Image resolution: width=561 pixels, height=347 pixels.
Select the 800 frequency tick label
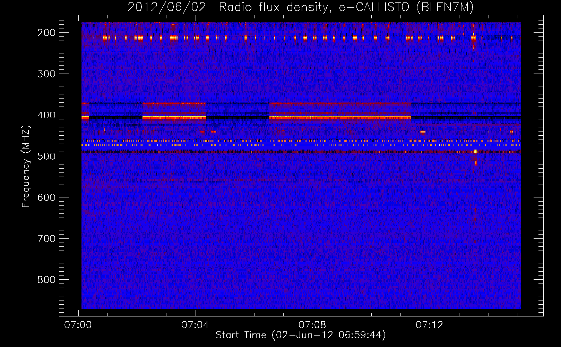(46, 280)
